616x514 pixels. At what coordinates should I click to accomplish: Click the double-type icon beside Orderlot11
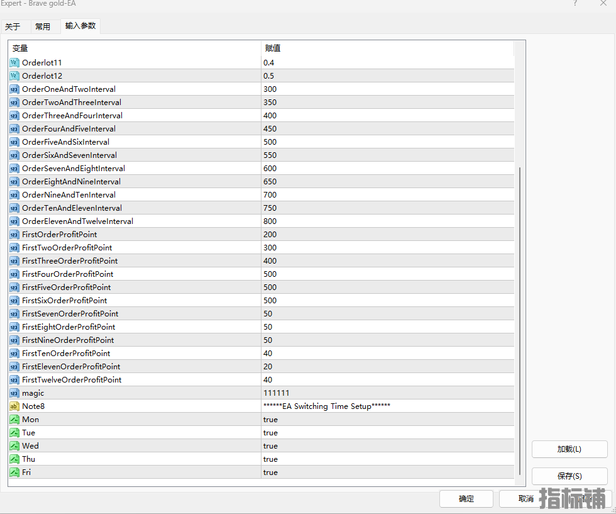pyautogui.click(x=14, y=62)
